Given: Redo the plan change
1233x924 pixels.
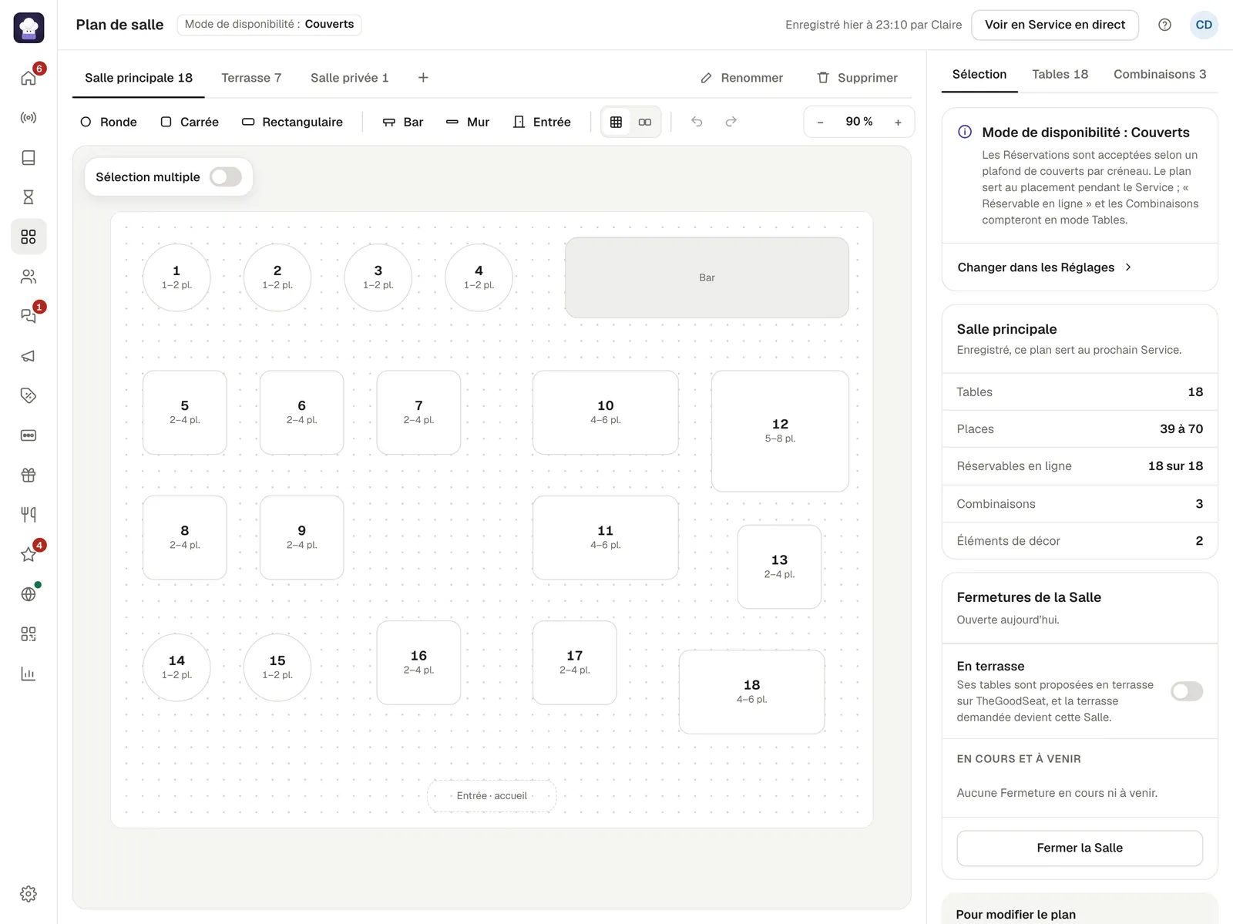Looking at the screenshot, I should [x=731, y=122].
